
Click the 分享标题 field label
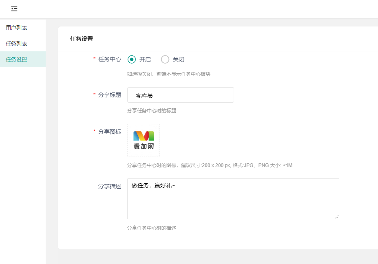pyautogui.click(x=110, y=95)
